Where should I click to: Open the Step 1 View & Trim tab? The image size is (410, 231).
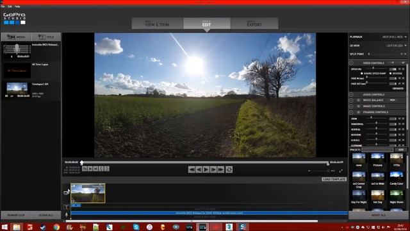(157, 23)
